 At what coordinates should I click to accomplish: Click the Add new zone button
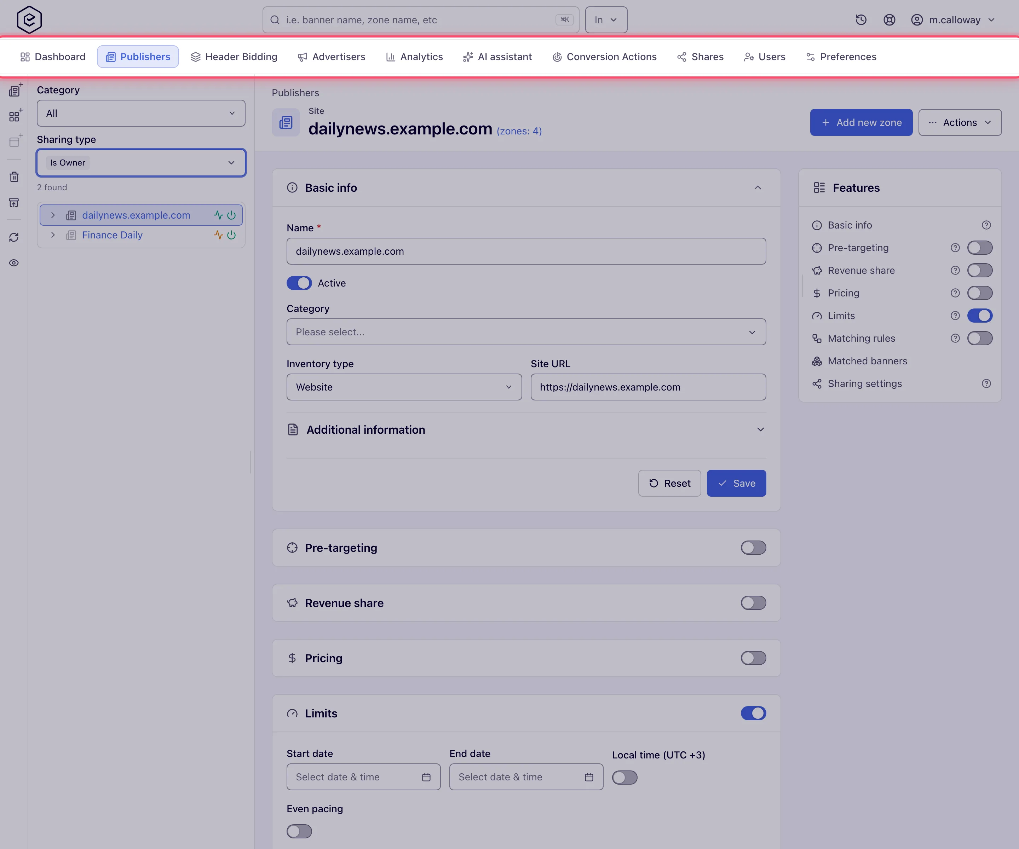(x=861, y=122)
